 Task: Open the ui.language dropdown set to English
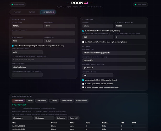60,41
